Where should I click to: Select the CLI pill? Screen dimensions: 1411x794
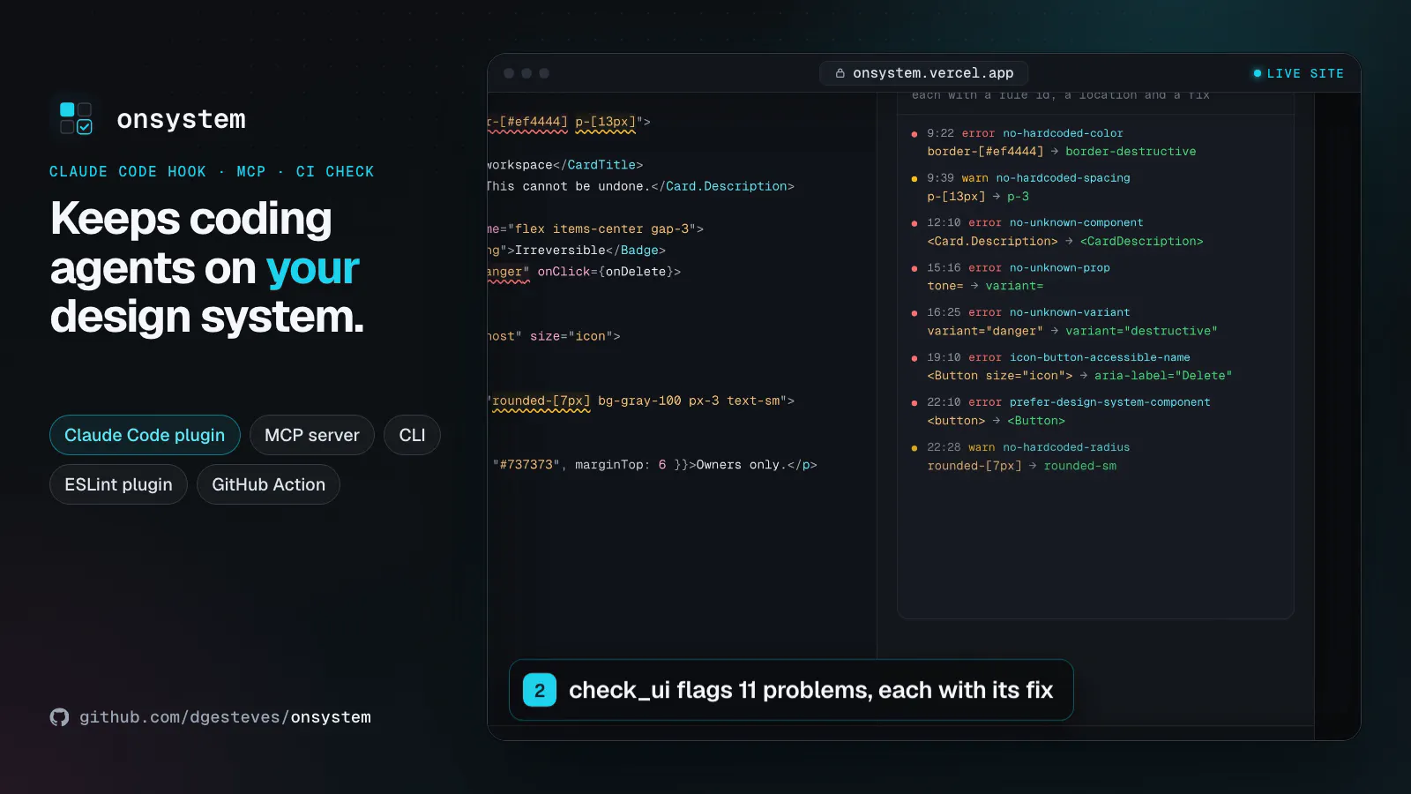pyautogui.click(x=412, y=435)
